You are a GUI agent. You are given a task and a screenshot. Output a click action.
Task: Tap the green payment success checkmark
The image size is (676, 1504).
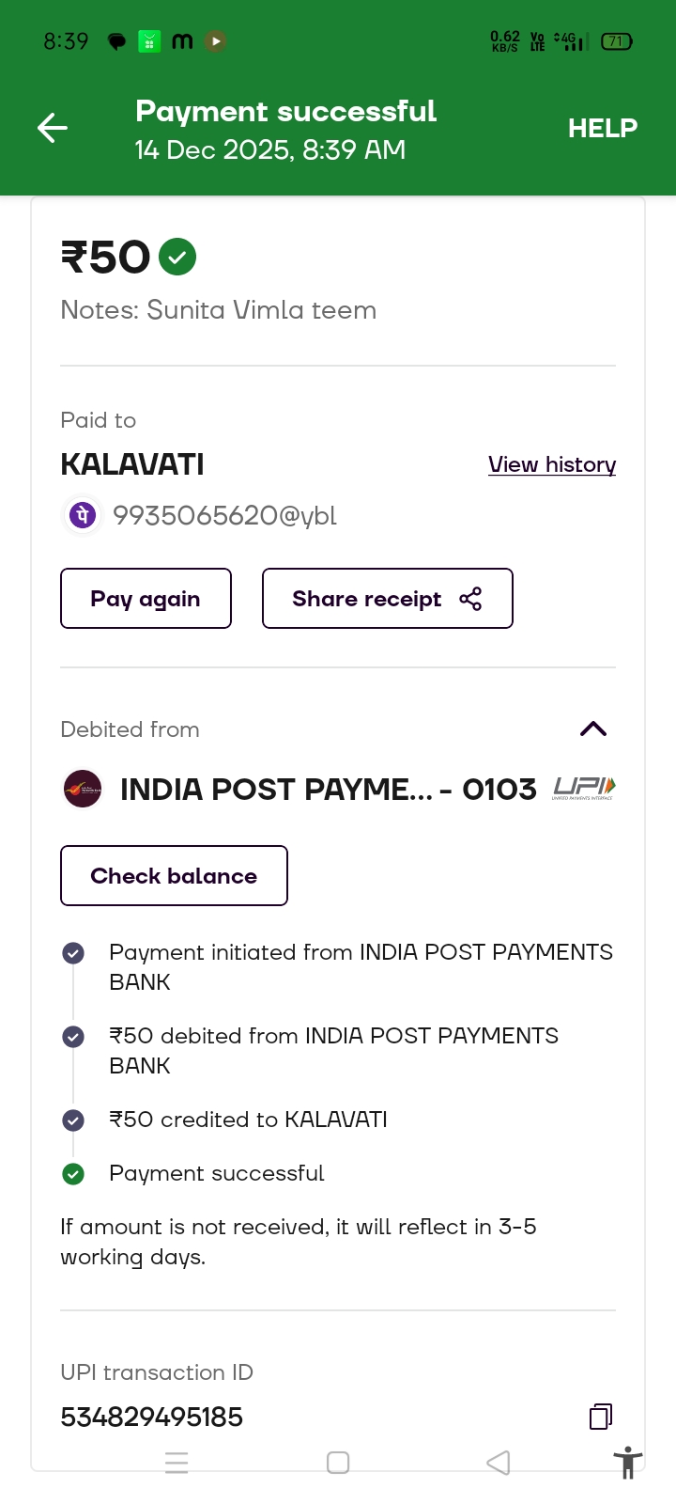(x=177, y=257)
